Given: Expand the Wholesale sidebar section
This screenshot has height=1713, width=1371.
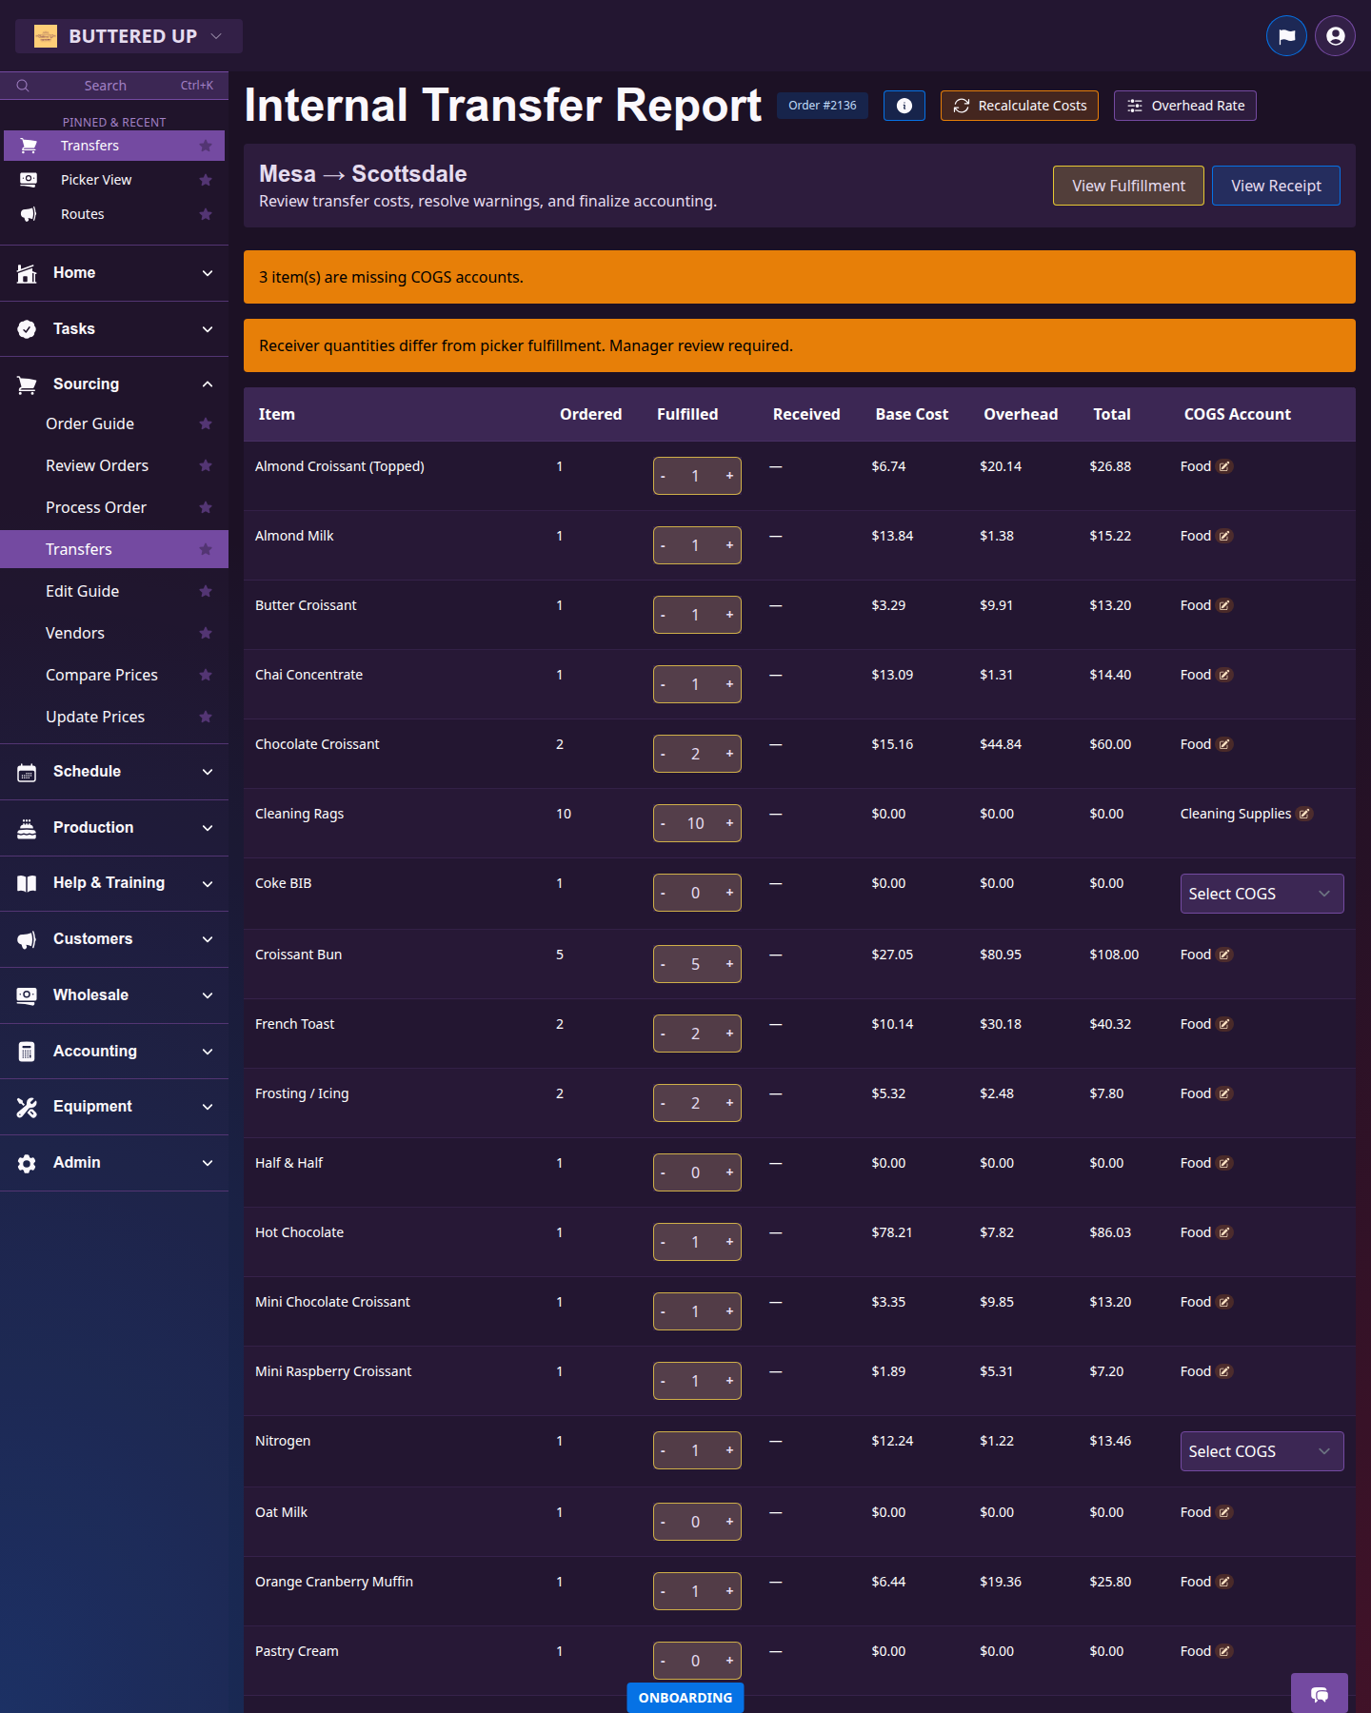Looking at the screenshot, I should 114,995.
